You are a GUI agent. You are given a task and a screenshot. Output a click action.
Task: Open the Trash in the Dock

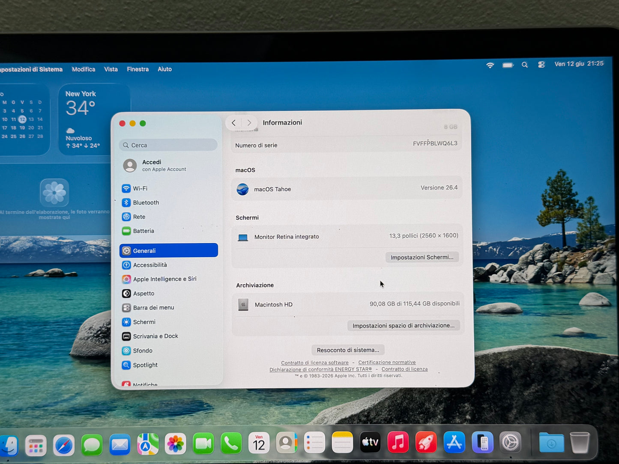point(580,443)
